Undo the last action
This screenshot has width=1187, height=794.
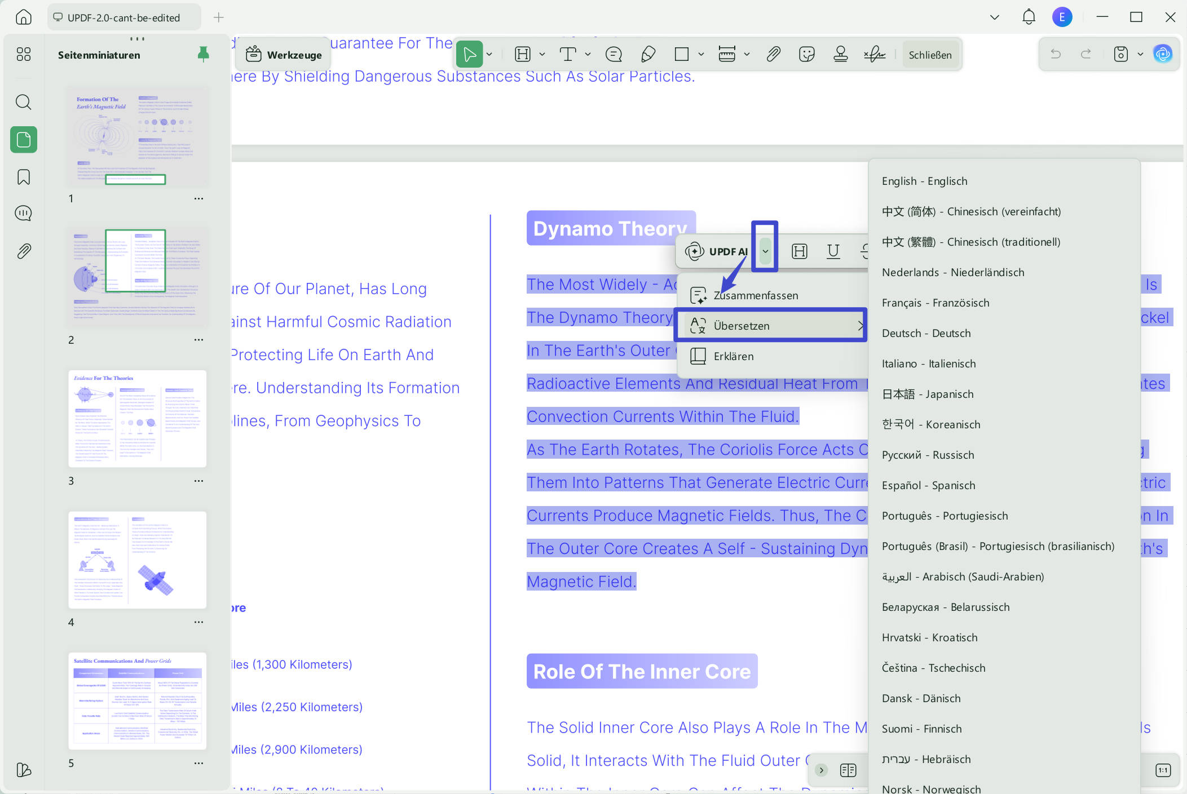pyautogui.click(x=1056, y=54)
